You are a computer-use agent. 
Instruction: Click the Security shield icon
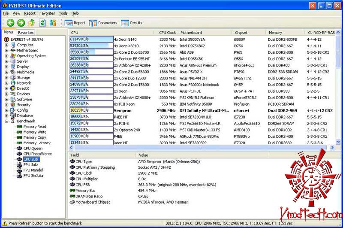pyautogui.click(x=13, y=105)
